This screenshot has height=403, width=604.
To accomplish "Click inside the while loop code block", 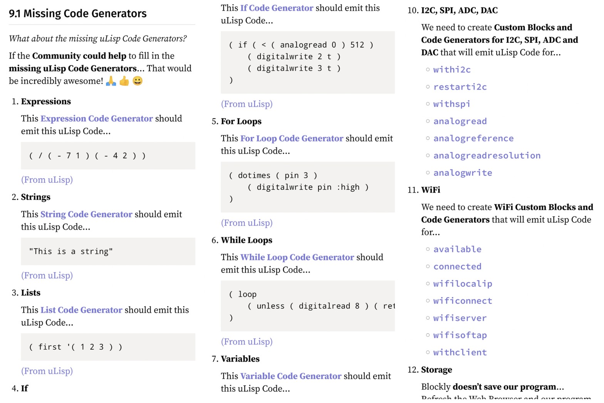I will coord(307,306).
